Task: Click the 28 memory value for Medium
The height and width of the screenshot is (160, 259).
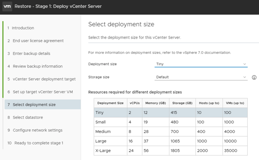Action: [146, 132]
